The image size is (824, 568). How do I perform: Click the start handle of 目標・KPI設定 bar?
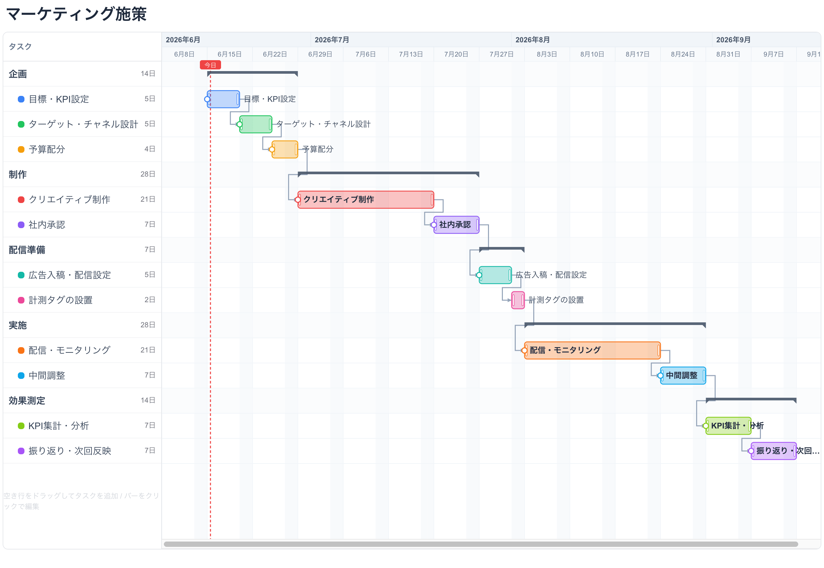(x=207, y=99)
